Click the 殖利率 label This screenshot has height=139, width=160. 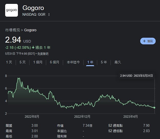point(62,136)
